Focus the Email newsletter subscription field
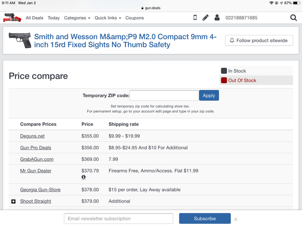The width and height of the screenshot is (302, 227). coord(118,218)
